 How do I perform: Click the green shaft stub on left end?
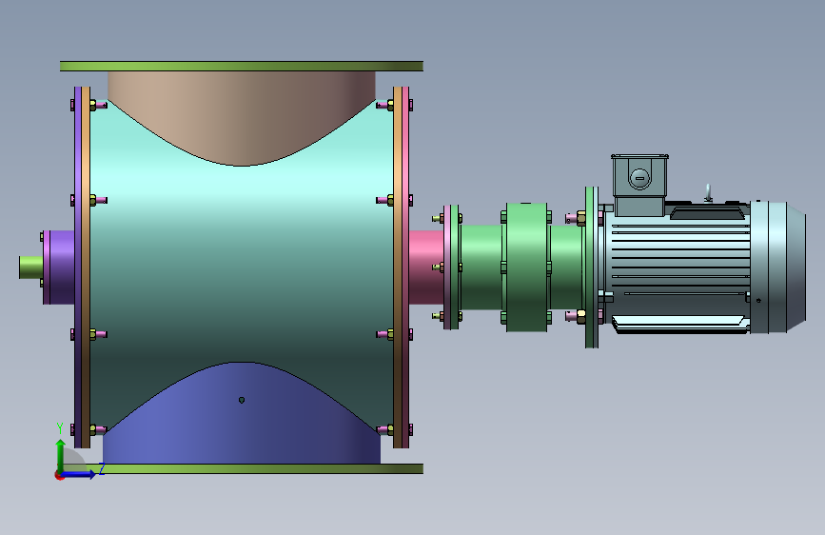[x=31, y=267]
